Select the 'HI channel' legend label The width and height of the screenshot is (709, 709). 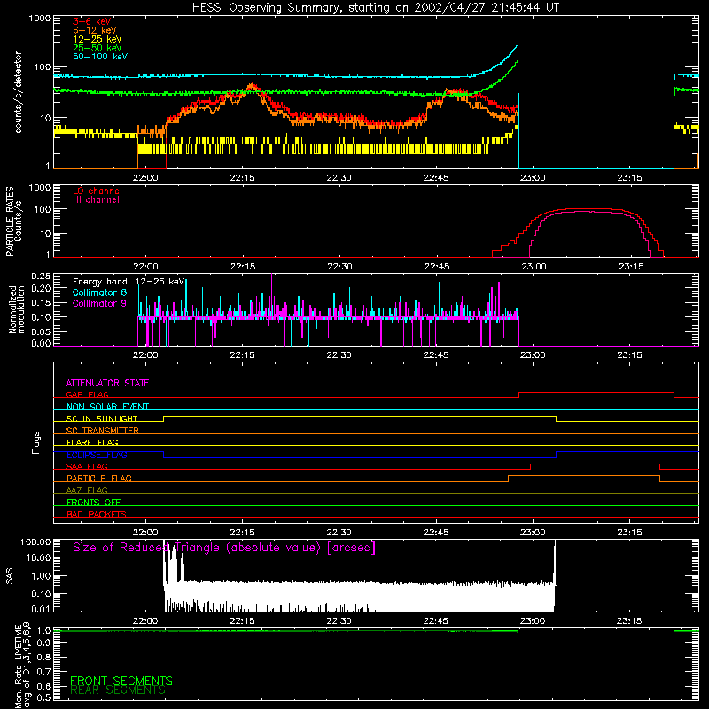pos(96,200)
